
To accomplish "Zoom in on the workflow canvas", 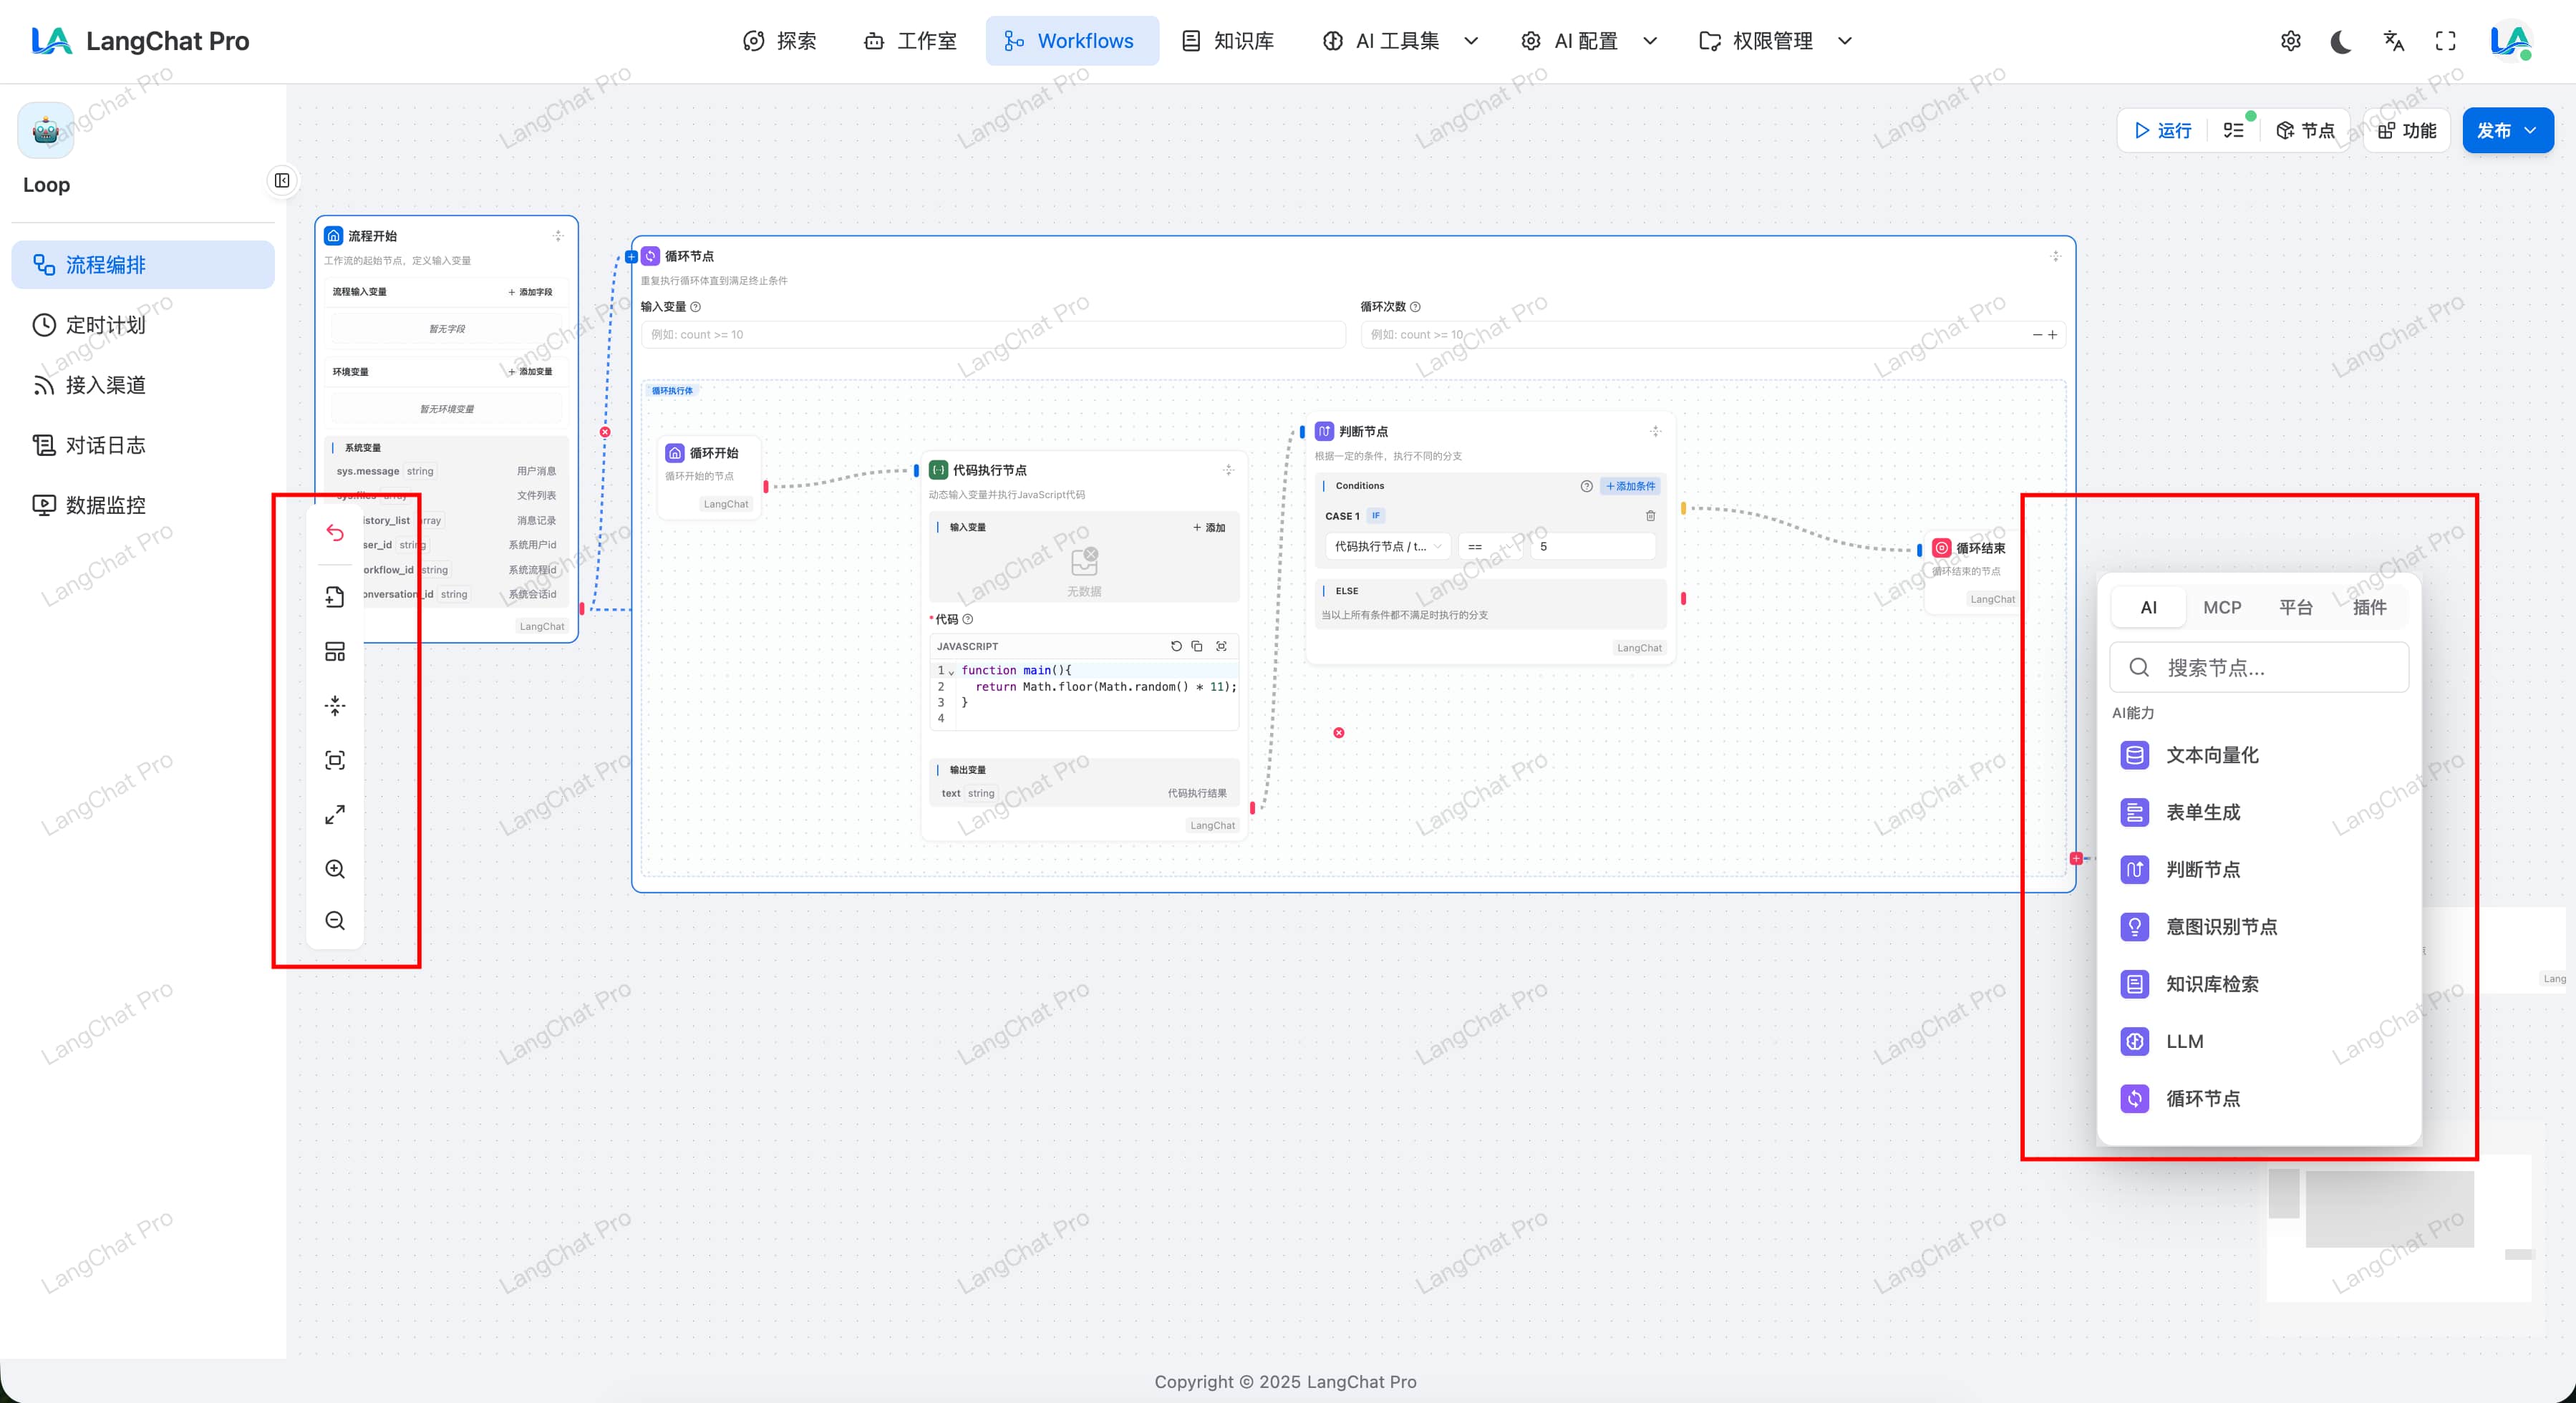I will (x=335, y=869).
